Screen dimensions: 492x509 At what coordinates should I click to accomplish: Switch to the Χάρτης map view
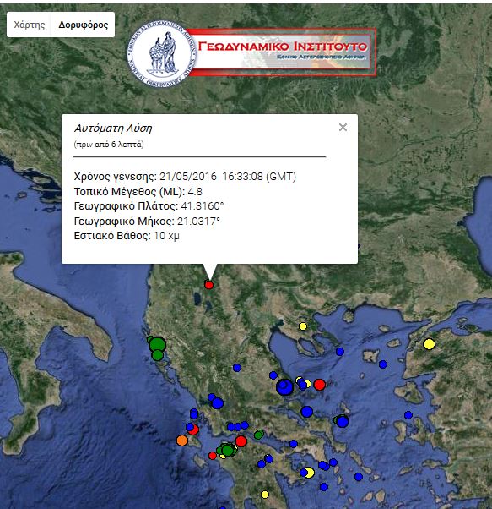[30, 25]
